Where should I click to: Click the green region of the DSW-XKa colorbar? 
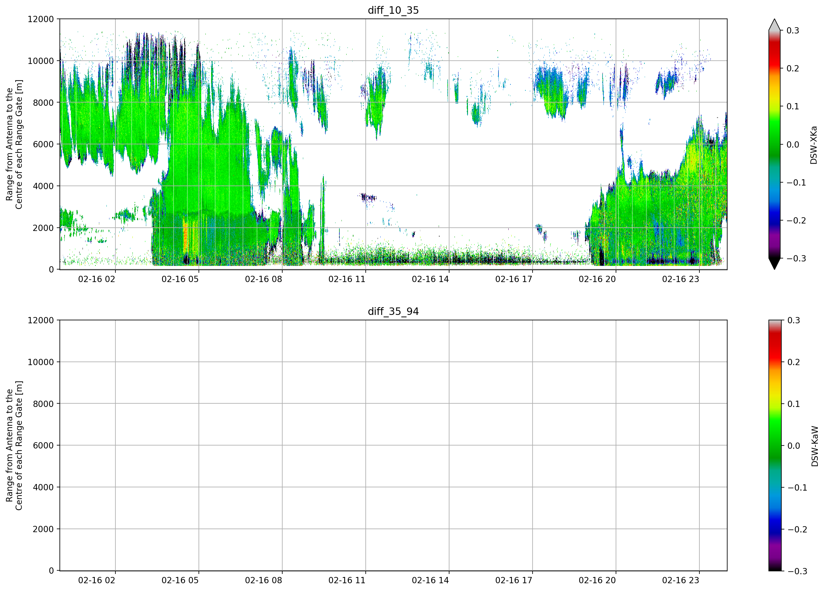[x=774, y=134]
